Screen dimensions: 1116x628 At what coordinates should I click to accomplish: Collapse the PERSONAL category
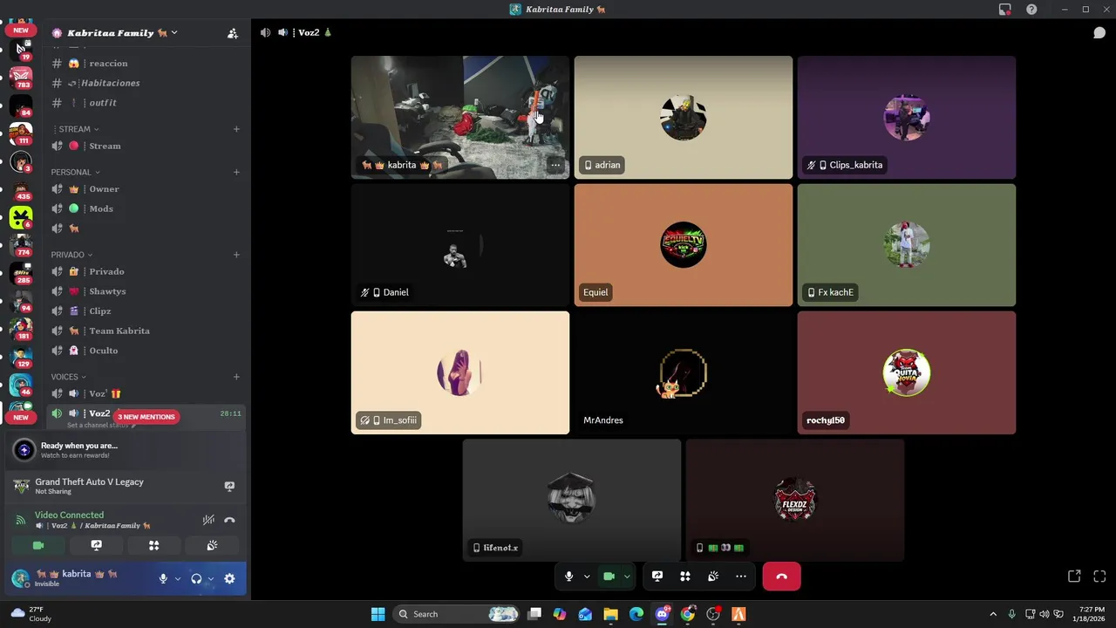pos(76,172)
